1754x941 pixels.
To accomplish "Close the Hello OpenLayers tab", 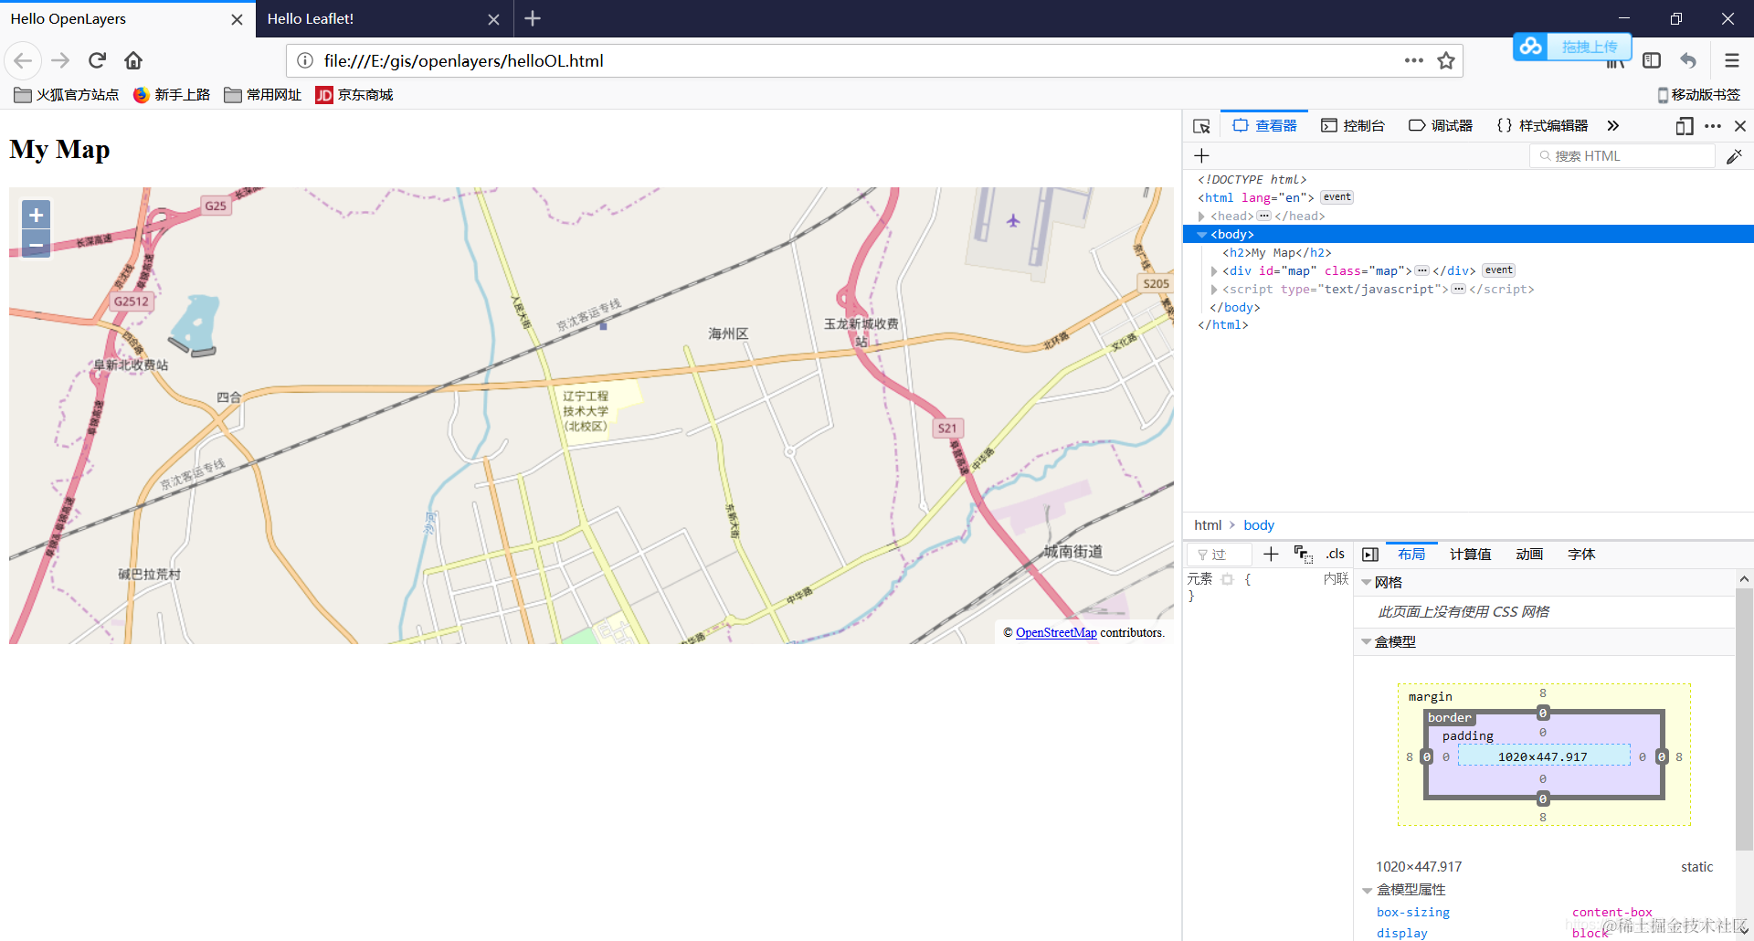I will (x=237, y=19).
